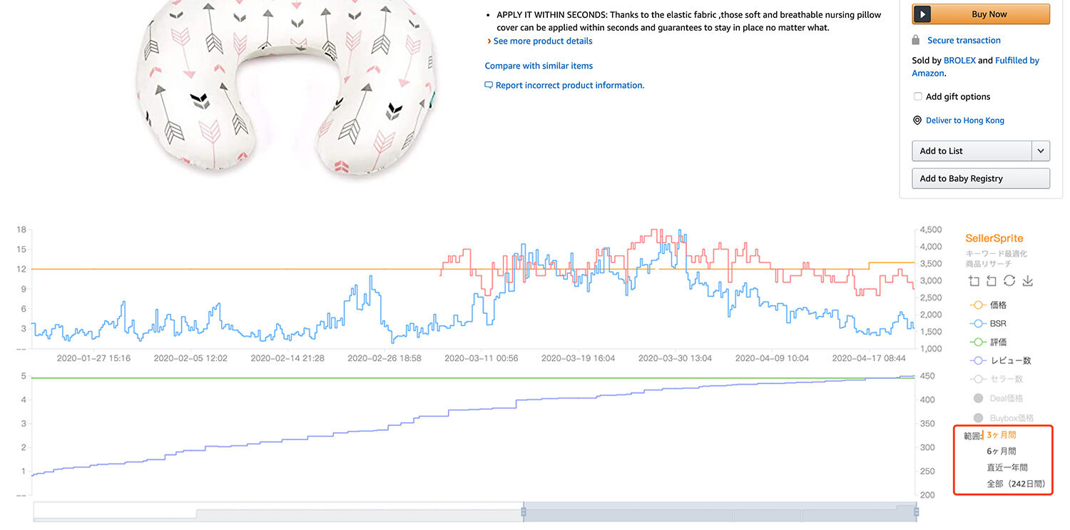
Task: Click the right handle of chart zoom slider
Action: [916, 511]
